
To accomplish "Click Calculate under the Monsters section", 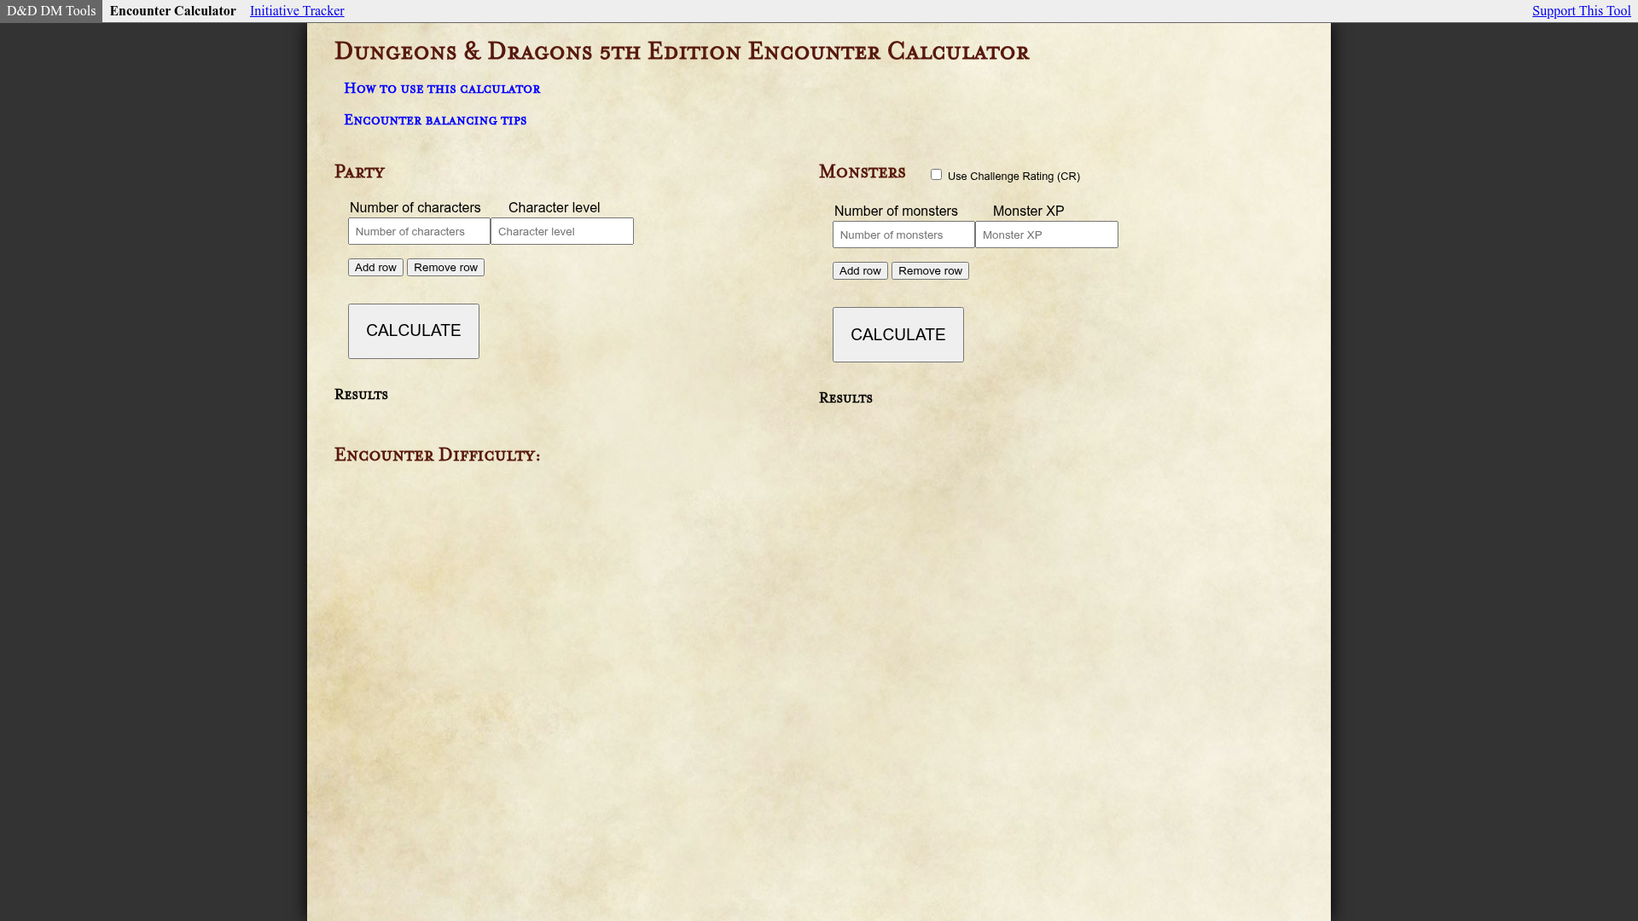I will (897, 334).
